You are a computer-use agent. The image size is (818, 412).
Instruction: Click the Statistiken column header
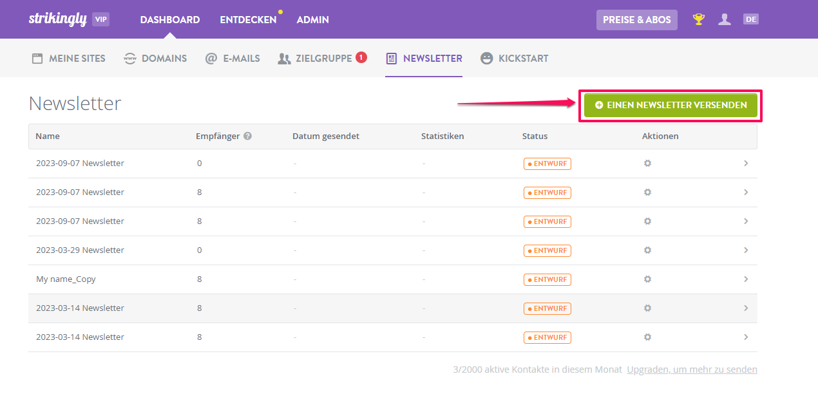442,136
